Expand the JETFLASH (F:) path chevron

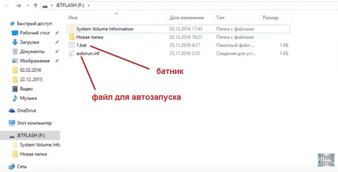tap(88, 5)
